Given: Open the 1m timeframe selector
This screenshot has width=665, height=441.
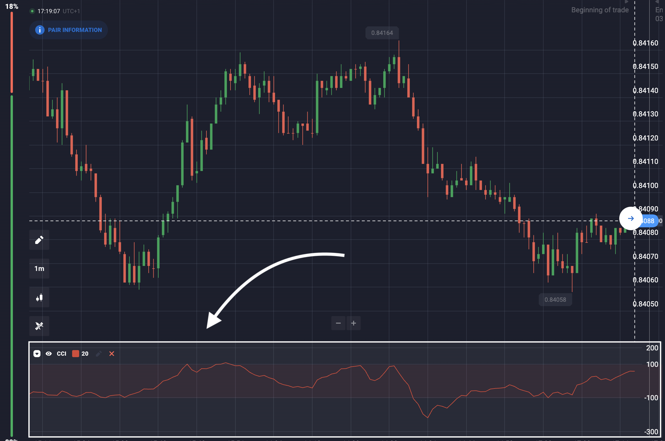Looking at the screenshot, I should coord(39,269).
